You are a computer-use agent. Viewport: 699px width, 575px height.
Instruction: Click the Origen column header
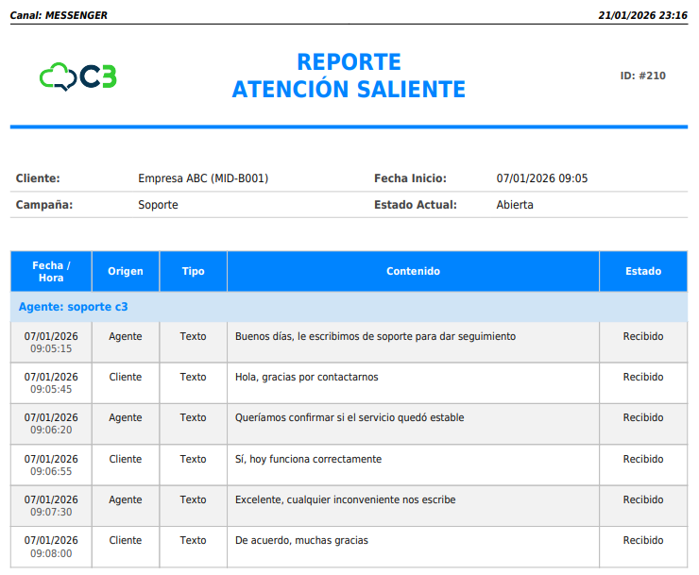pyautogui.click(x=126, y=272)
